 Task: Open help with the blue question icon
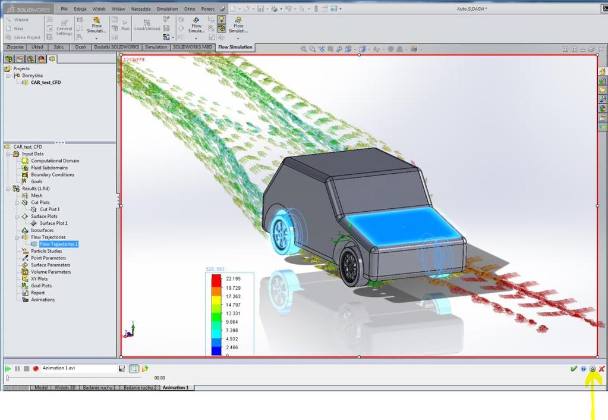click(x=584, y=369)
